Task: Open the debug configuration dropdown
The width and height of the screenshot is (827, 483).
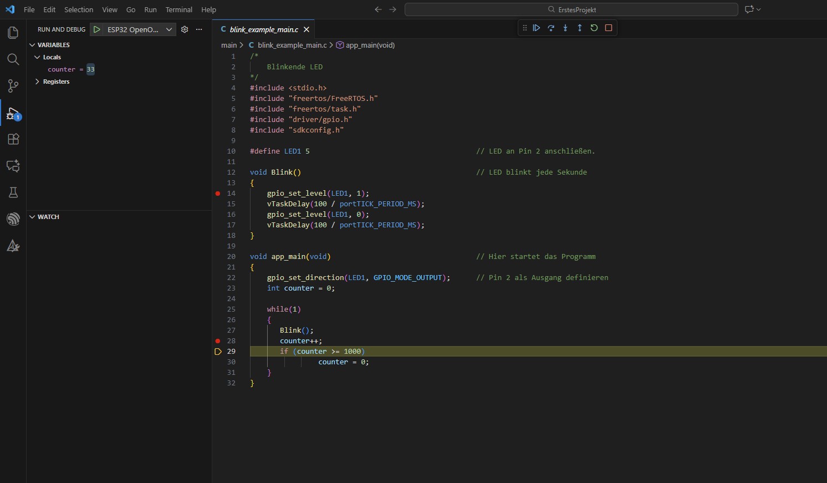Action: coord(169,29)
